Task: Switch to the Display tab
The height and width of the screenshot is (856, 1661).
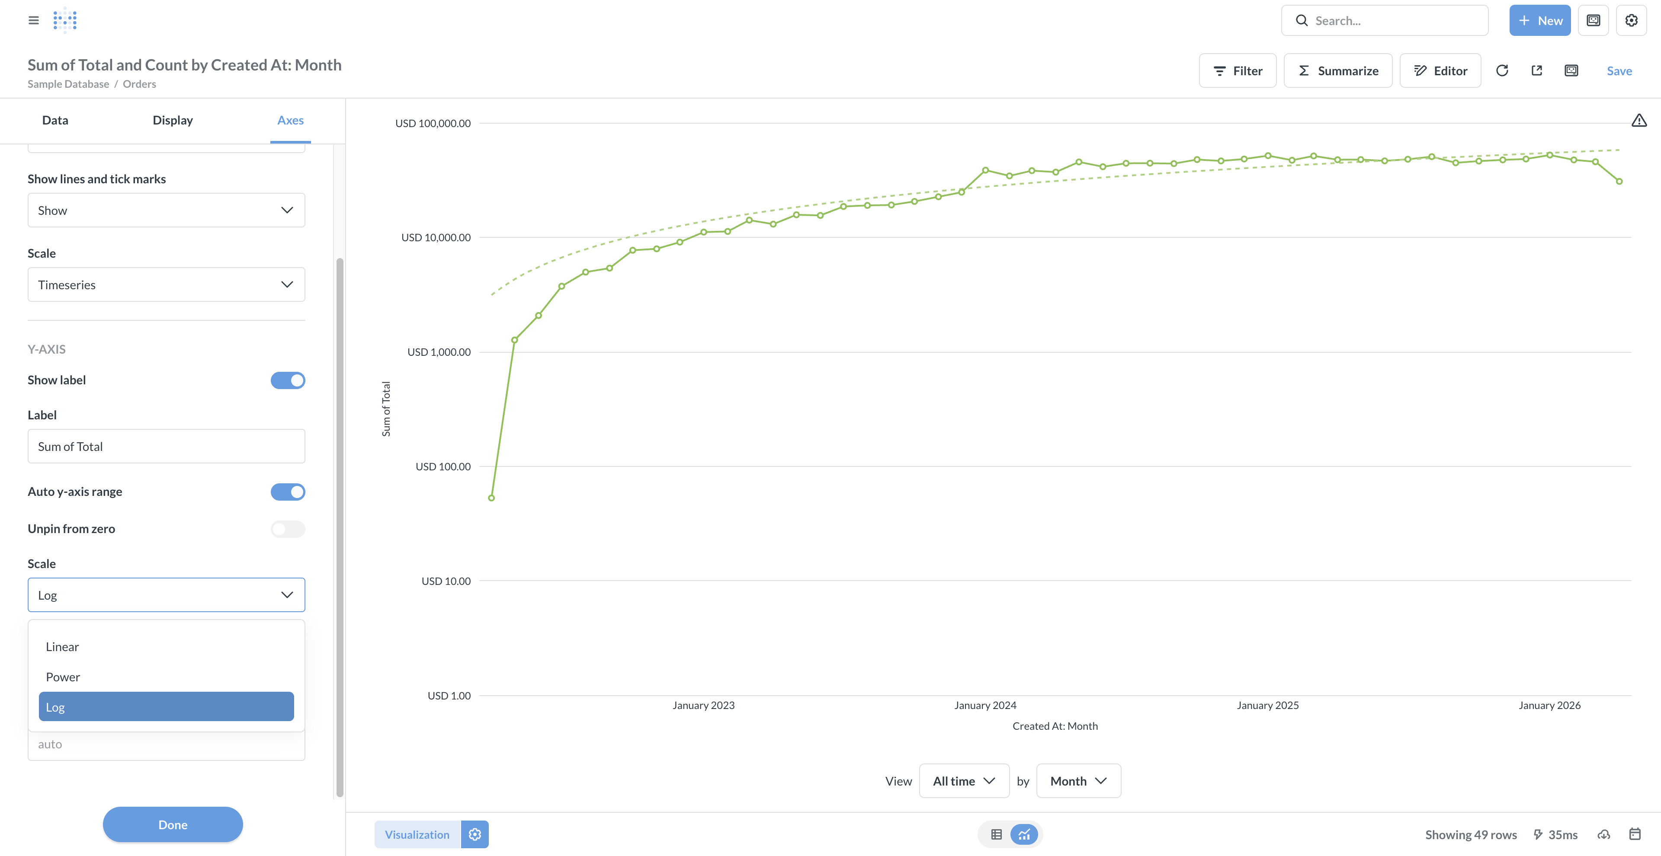Action: [172, 121]
